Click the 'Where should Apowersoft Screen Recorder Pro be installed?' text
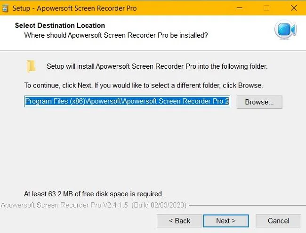This screenshot has height=233, width=306. click(x=116, y=35)
